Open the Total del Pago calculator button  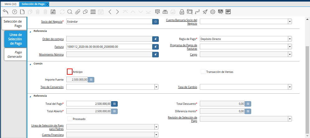tap(115, 104)
